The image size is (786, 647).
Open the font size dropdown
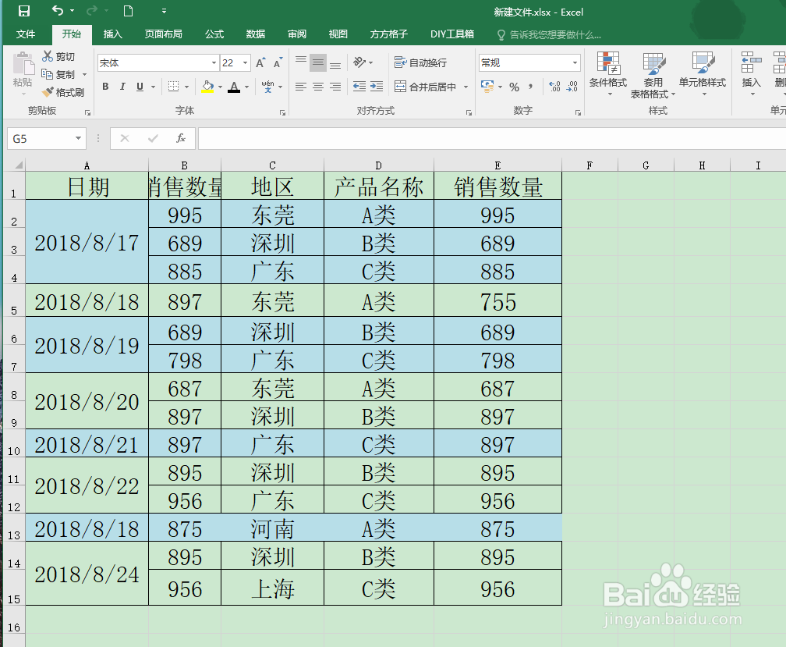246,62
